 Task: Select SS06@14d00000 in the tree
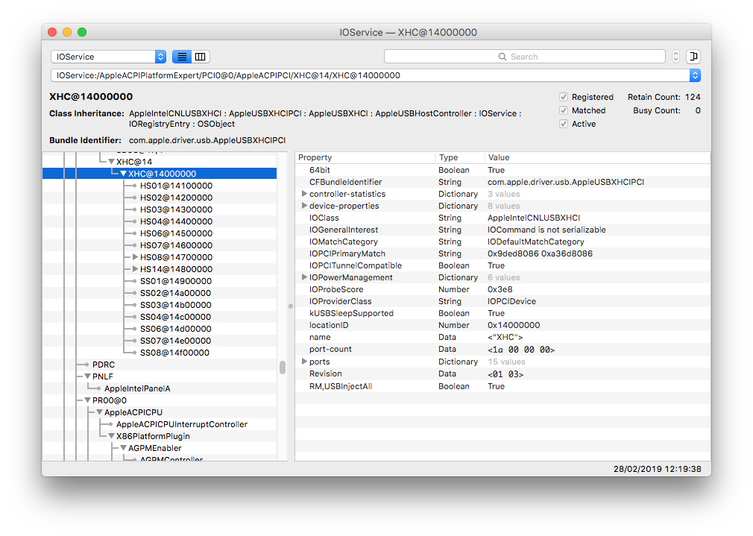coord(176,329)
